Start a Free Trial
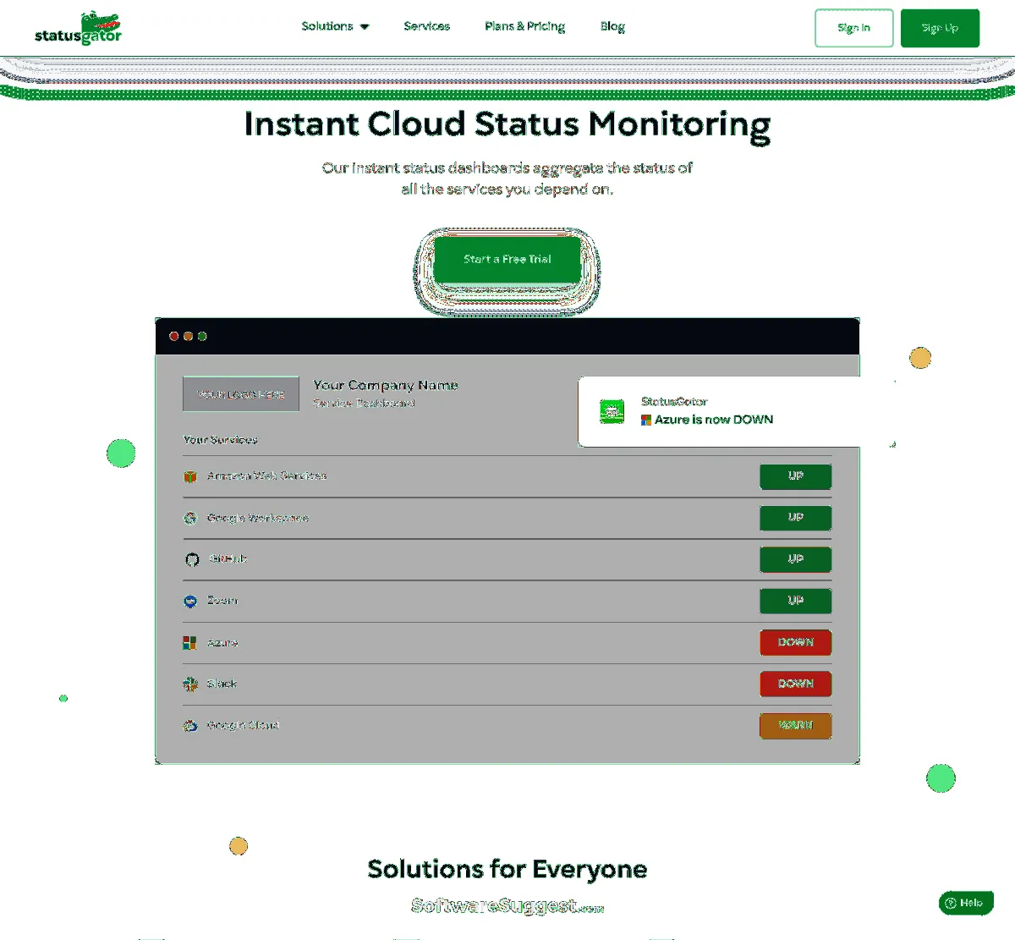The image size is (1015, 940). tap(507, 259)
